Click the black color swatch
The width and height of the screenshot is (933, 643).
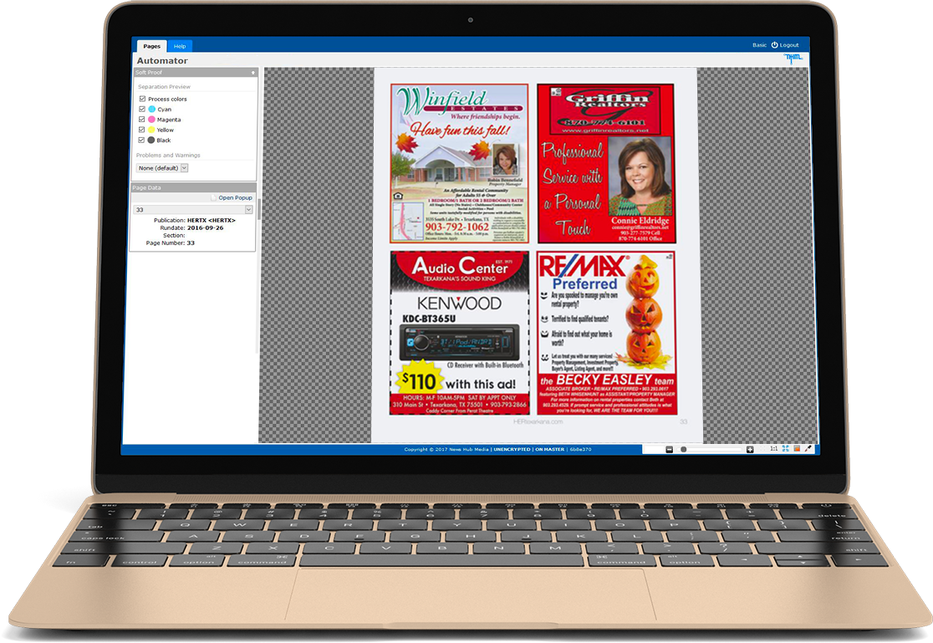[151, 140]
